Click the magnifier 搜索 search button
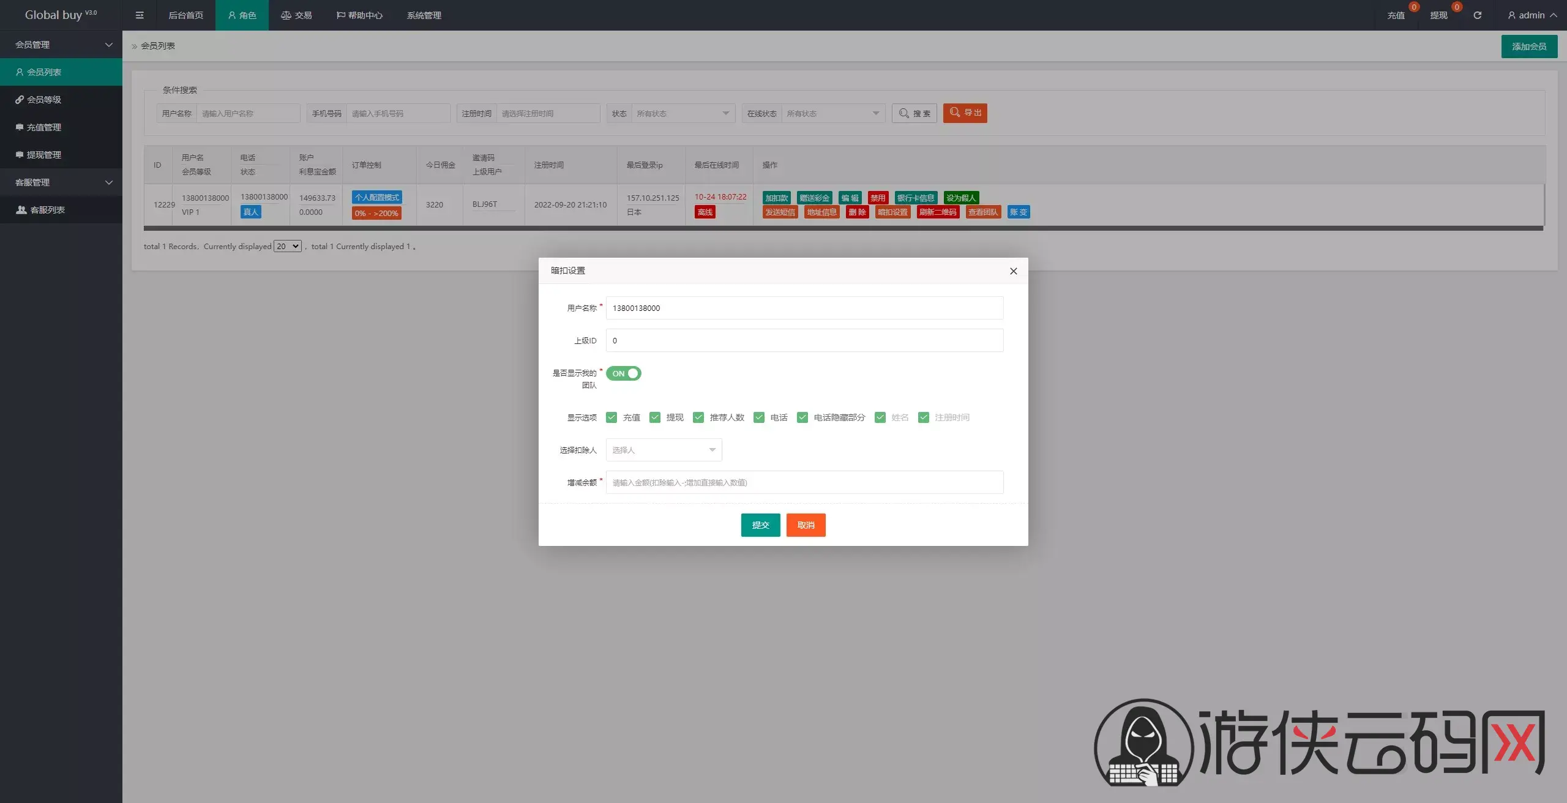1567x803 pixels. coord(914,113)
